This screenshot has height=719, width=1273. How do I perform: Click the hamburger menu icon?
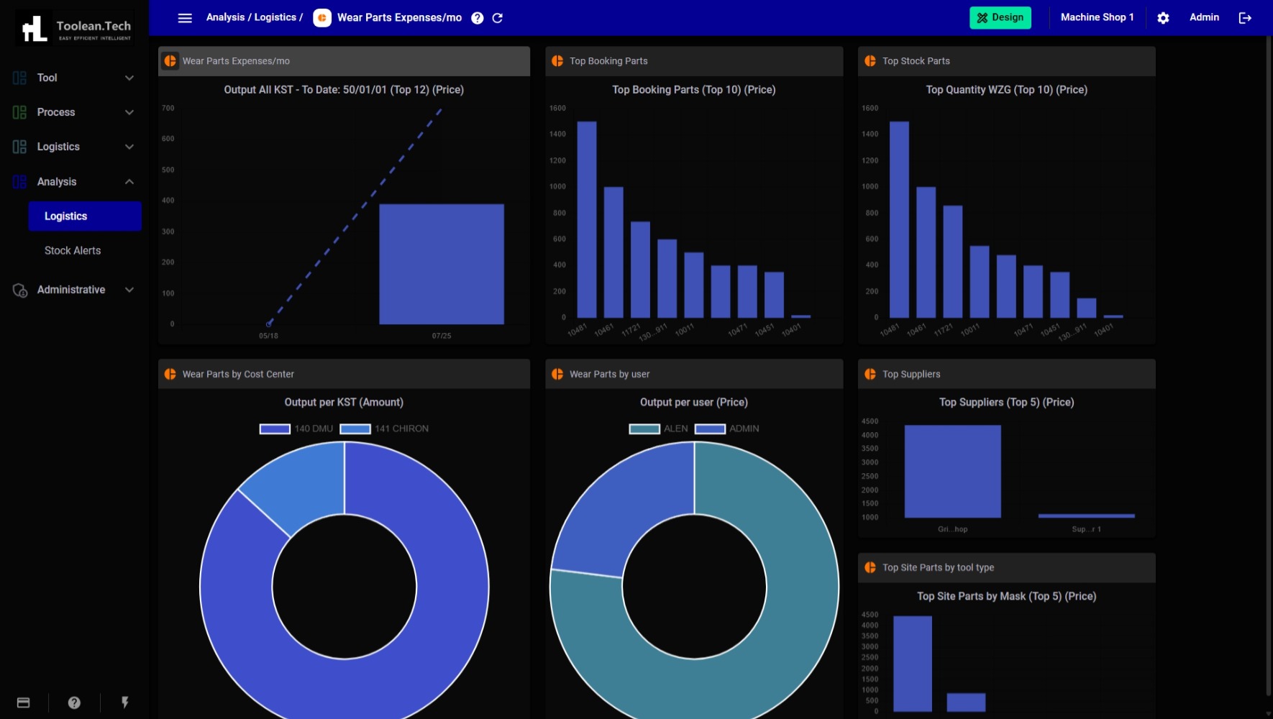click(185, 18)
